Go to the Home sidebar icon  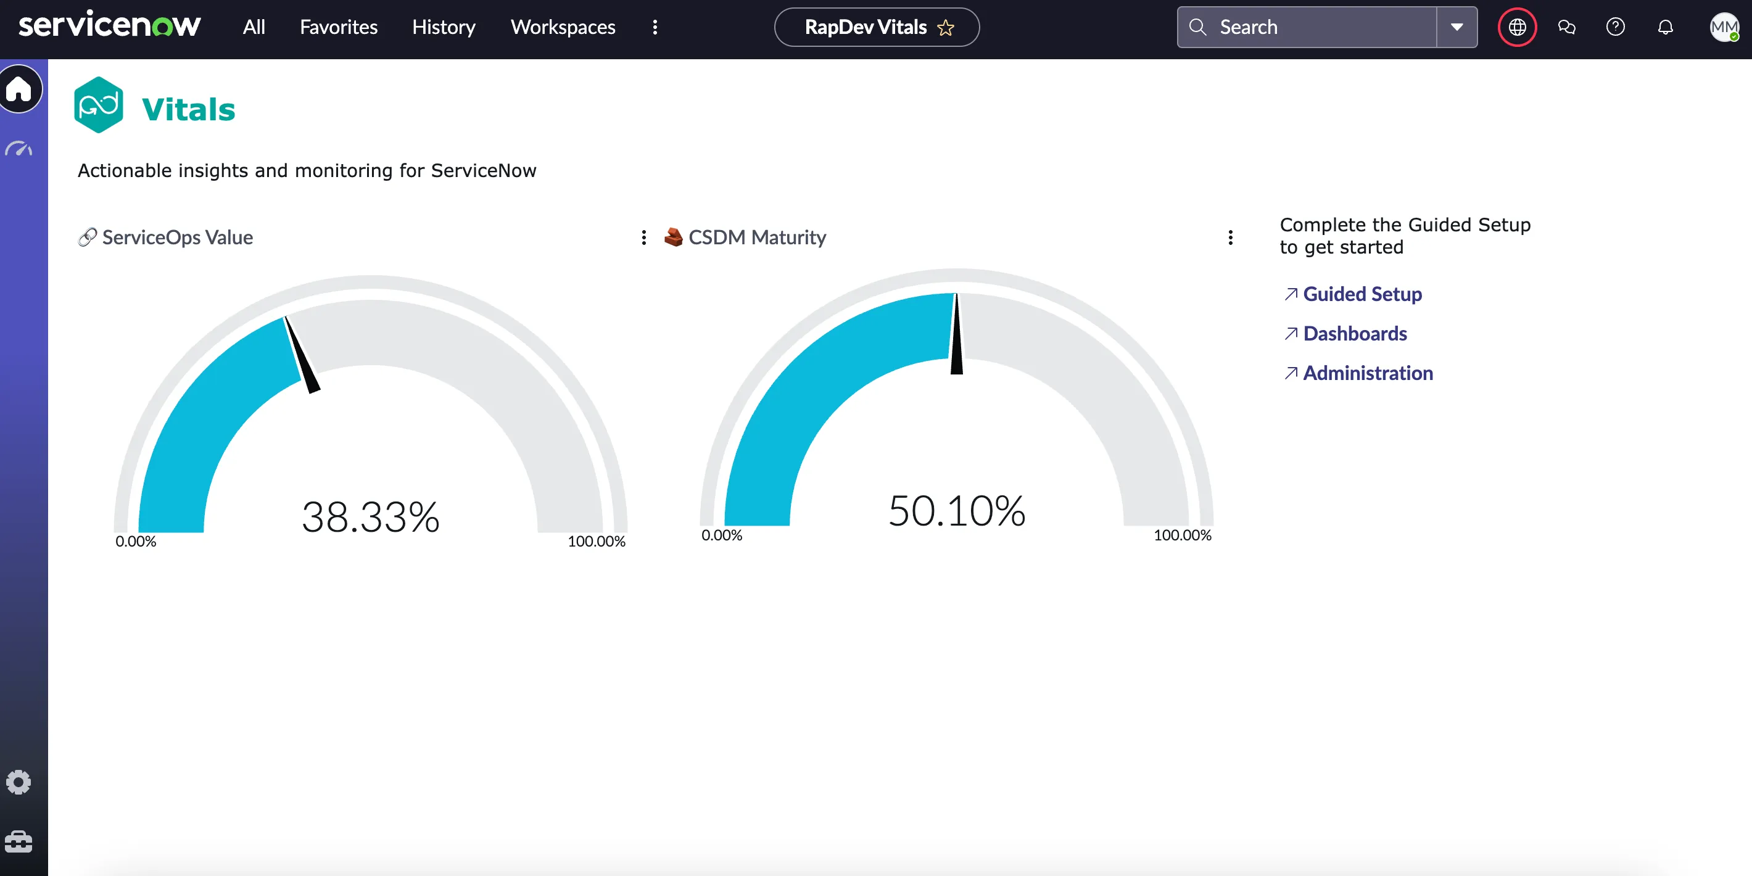[x=20, y=88]
